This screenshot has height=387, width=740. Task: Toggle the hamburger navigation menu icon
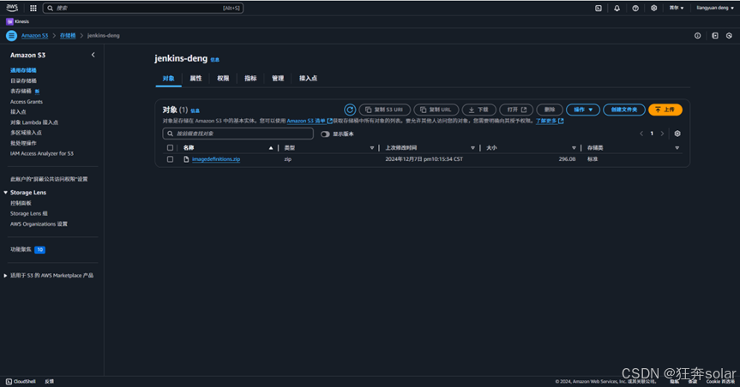(11, 35)
